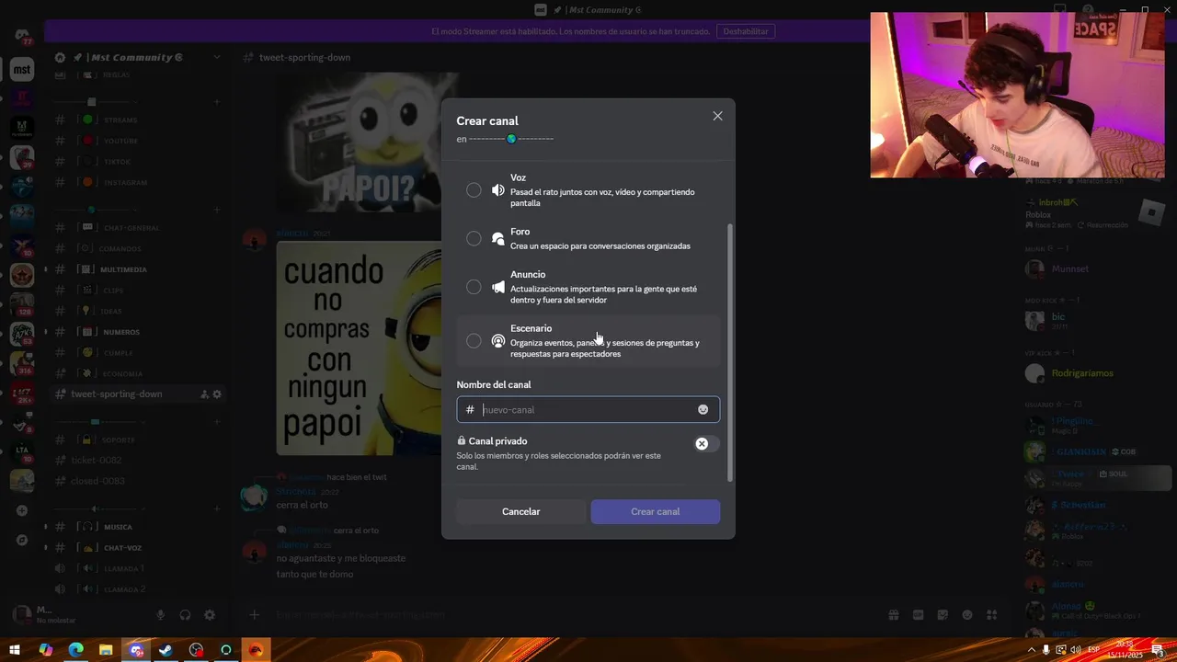Select the Voz channel type radio
Screen dimensions: 1177x662
474,190
